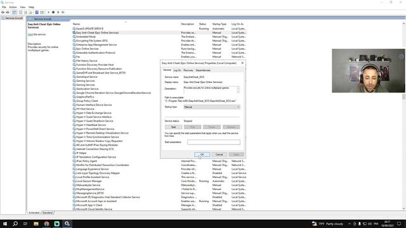Open Windows Start menu

click(x=5, y=224)
